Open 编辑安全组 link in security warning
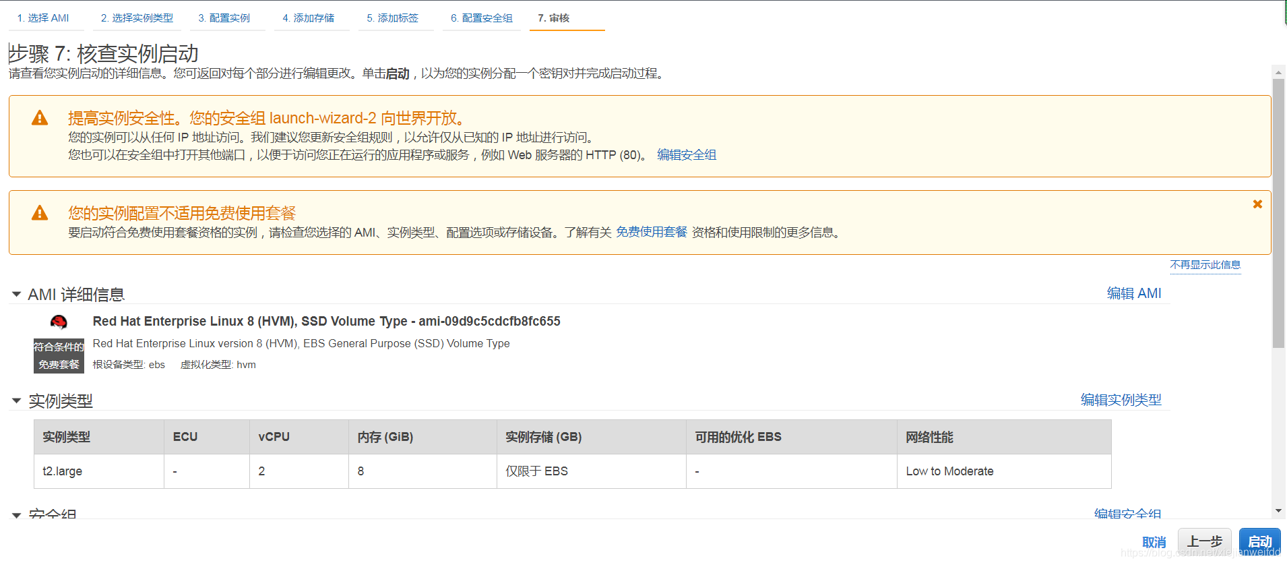Image resolution: width=1287 pixels, height=565 pixels. [687, 155]
